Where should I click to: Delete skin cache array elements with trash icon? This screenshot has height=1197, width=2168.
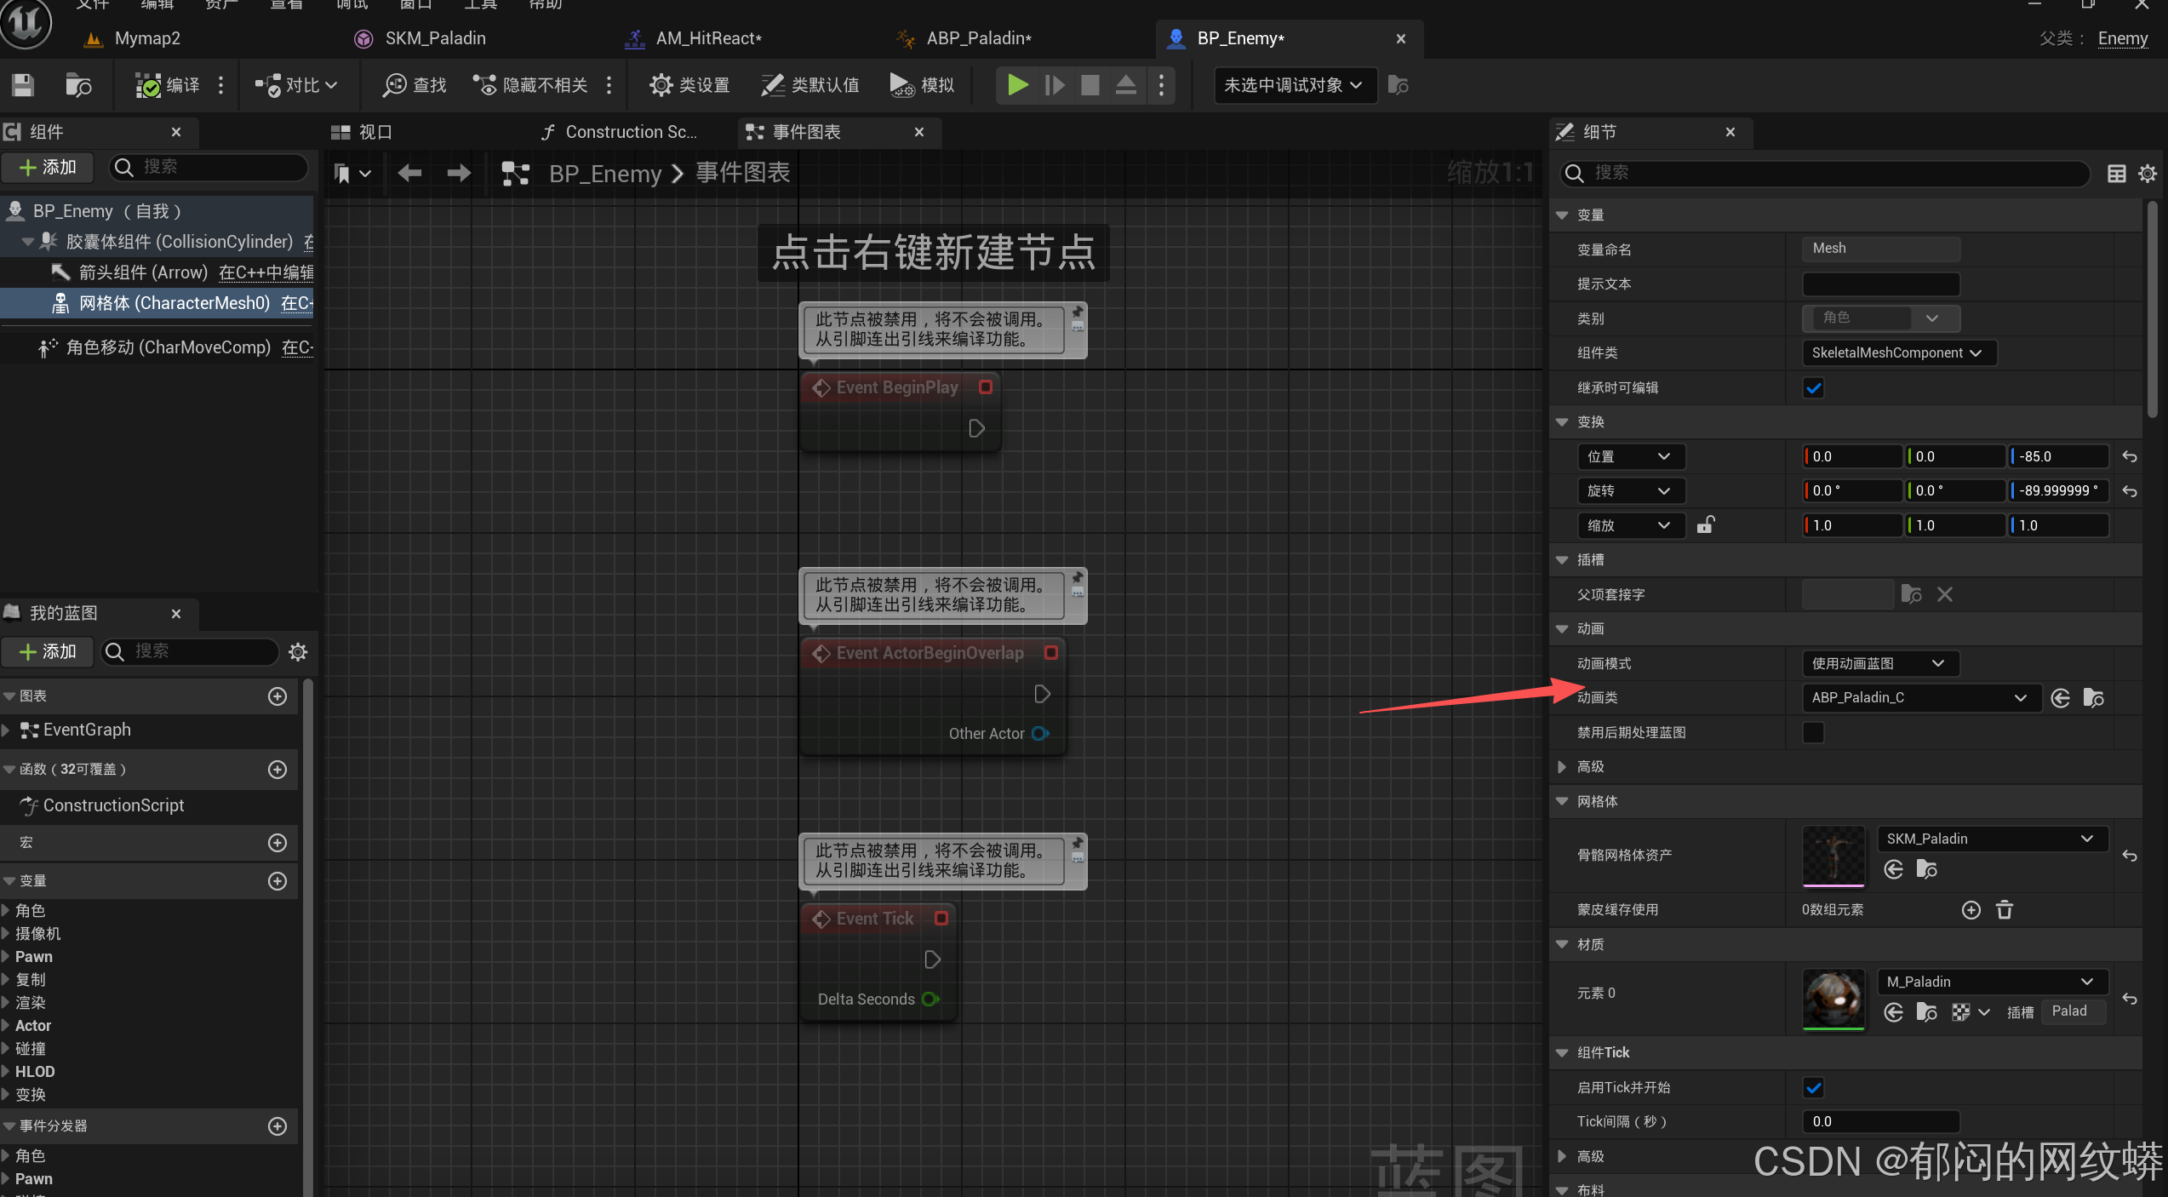pos(2005,910)
